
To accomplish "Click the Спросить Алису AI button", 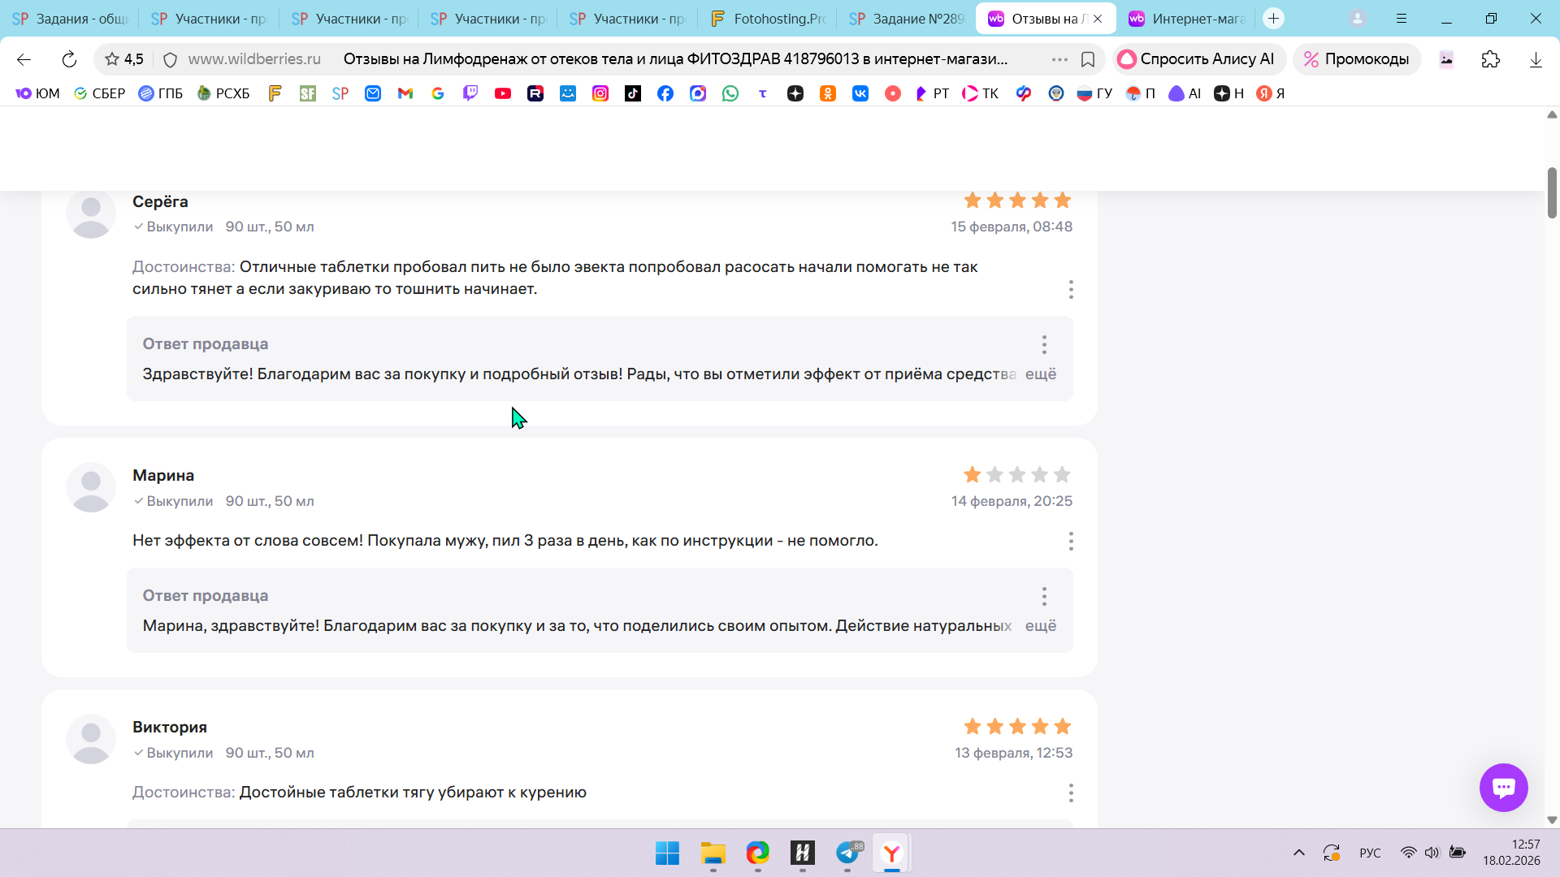I will tap(1198, 59).
